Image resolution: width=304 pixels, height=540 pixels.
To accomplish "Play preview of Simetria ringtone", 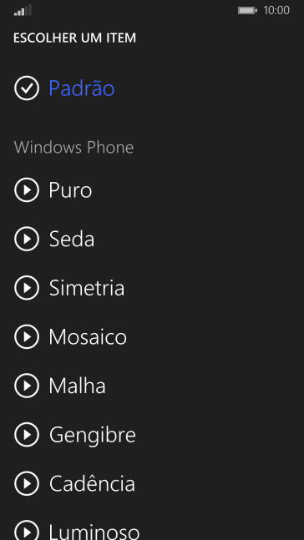I will [27, 288].
